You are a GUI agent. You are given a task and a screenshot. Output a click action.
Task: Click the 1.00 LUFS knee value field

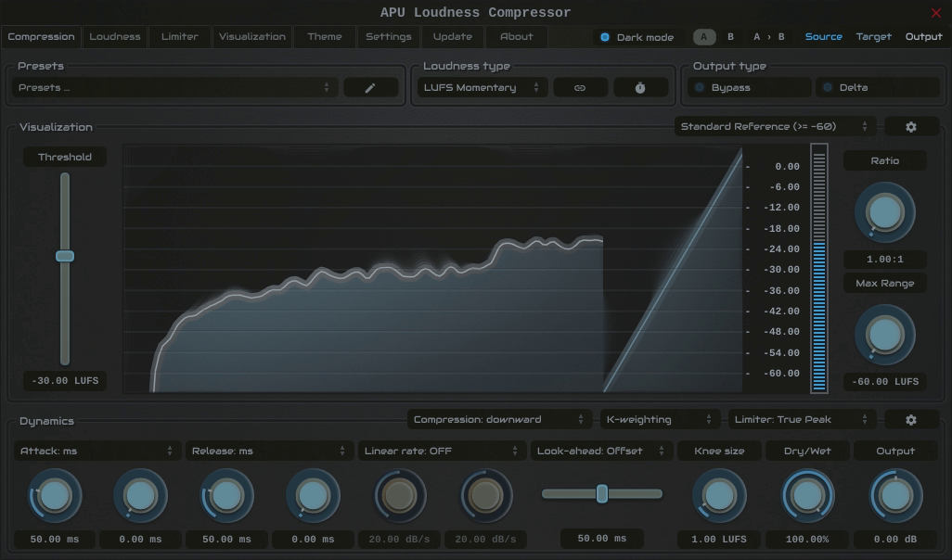(719, 540)
